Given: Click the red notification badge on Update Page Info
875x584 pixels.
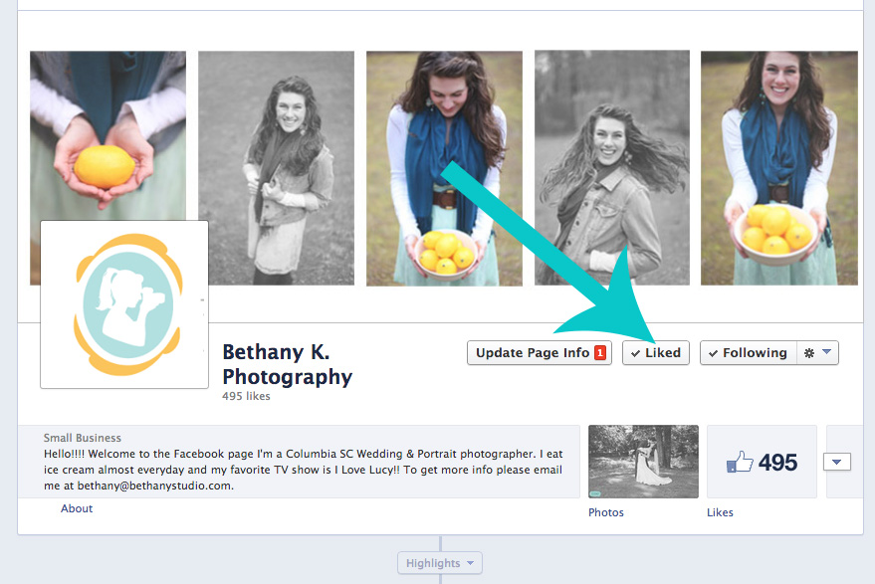Looking at the screenshot, I should [600, 353].
